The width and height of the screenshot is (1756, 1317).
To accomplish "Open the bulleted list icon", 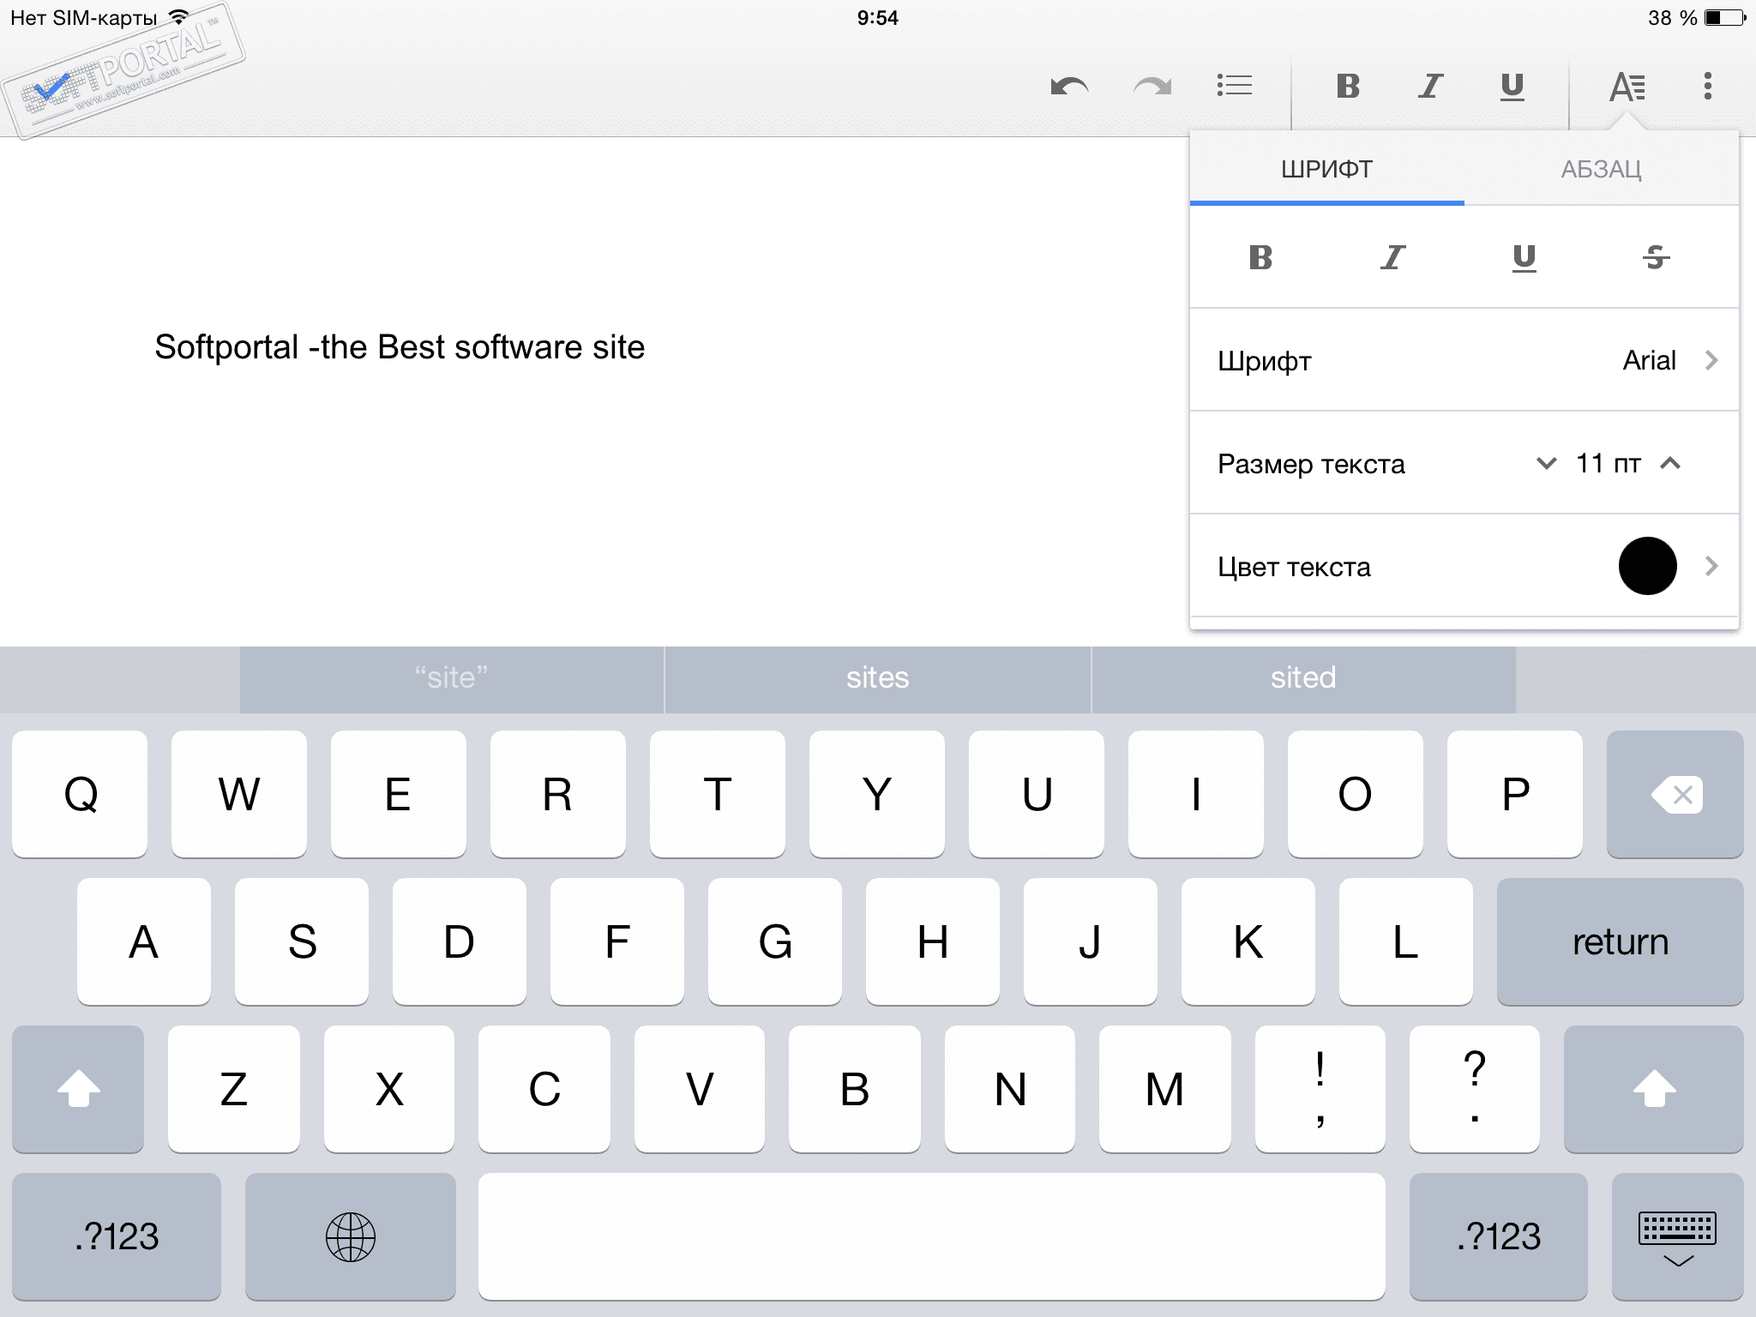I will 1235,86.
